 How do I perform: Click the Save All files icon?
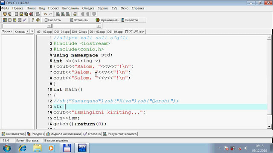[26, 14]
